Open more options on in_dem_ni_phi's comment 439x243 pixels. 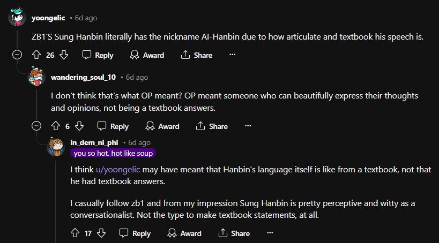(x=270, y=233)
